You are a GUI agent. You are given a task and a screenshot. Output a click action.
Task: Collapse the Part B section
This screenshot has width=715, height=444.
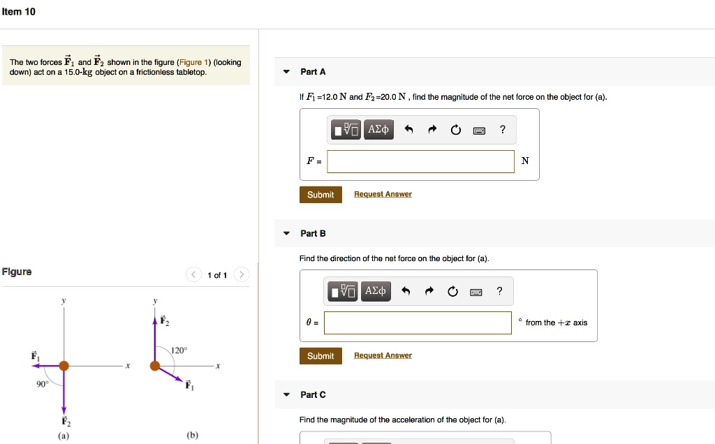pos(286,233)
